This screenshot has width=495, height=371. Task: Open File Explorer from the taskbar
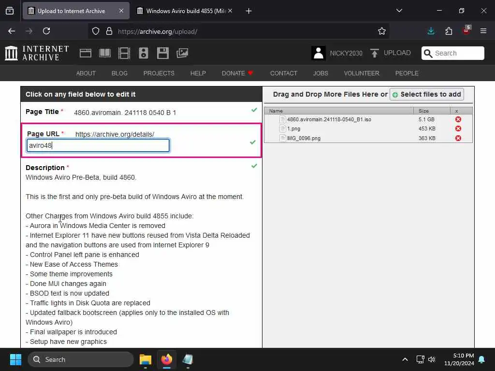coord(146,359)
